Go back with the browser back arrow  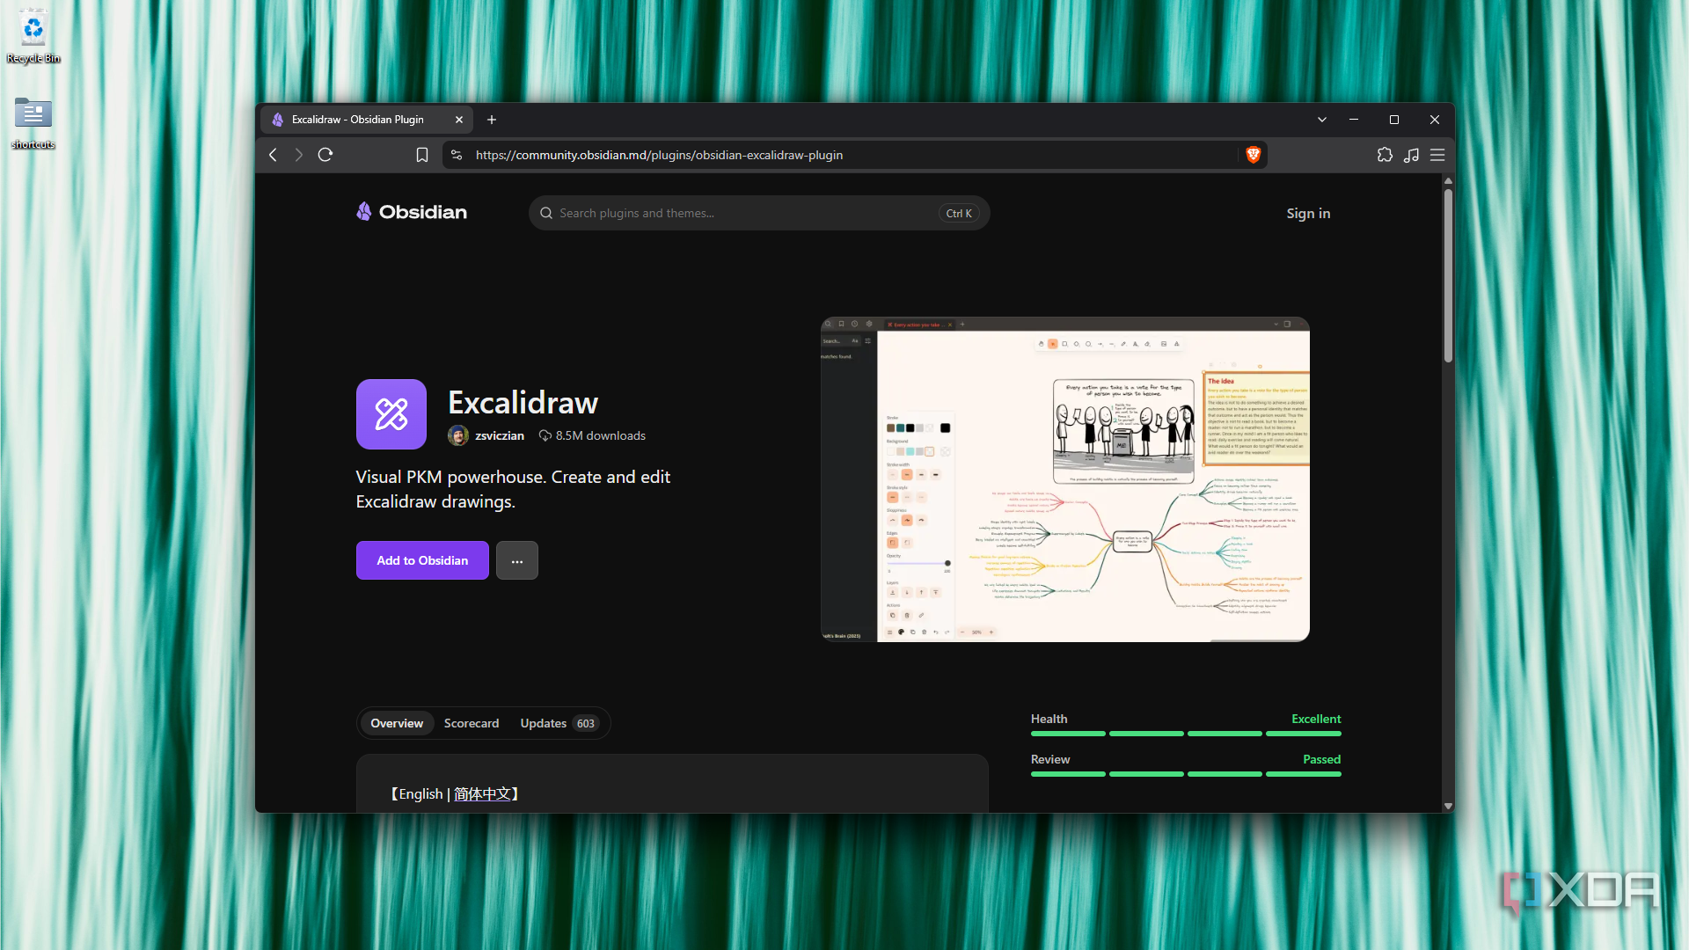(x=273, y=155)
